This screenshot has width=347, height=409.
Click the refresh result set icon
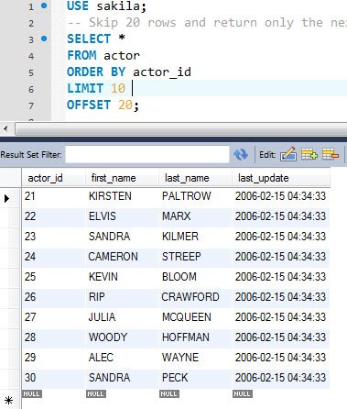pos(241,154)
